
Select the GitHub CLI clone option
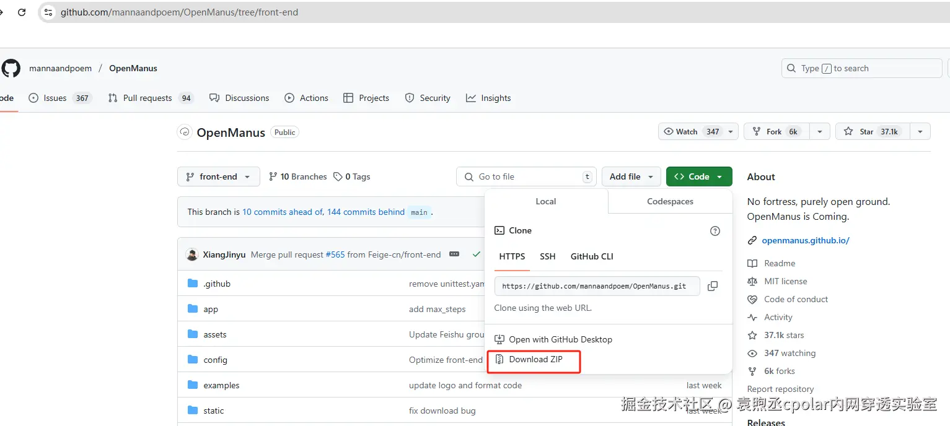(x=592, y=256)
